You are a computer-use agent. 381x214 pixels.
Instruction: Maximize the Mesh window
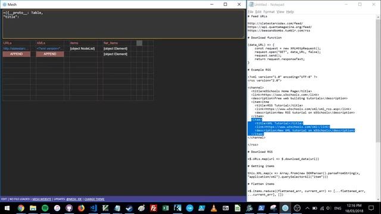pos(225,4)
